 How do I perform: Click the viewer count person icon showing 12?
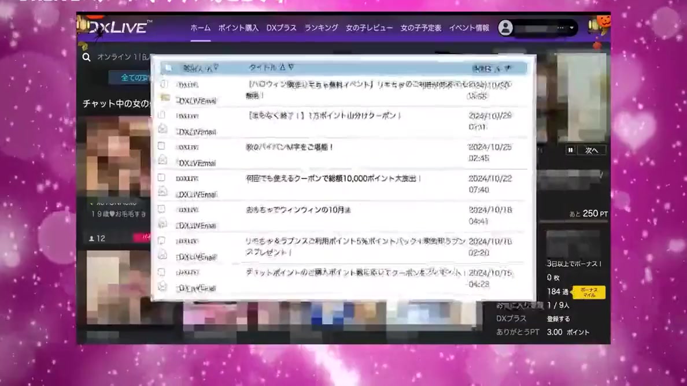click(91, 239)
